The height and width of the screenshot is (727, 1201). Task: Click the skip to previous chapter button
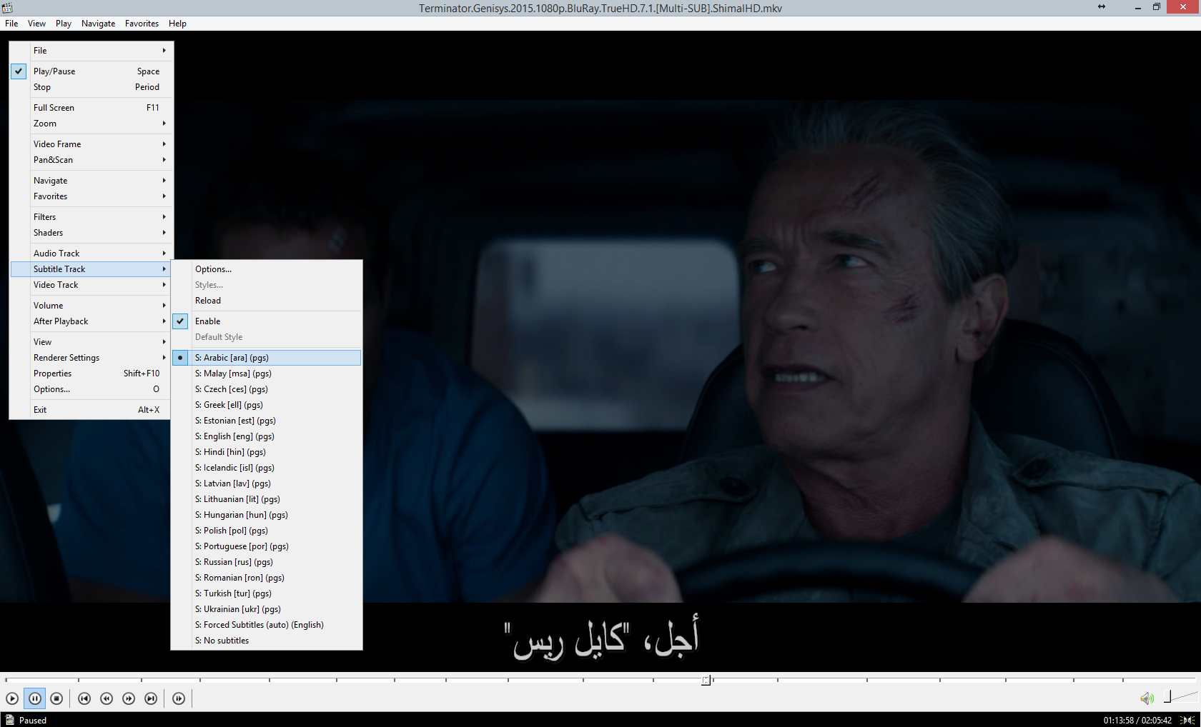84,698
